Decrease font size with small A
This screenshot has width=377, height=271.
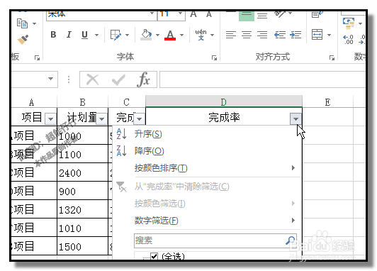tap(209, 14)
